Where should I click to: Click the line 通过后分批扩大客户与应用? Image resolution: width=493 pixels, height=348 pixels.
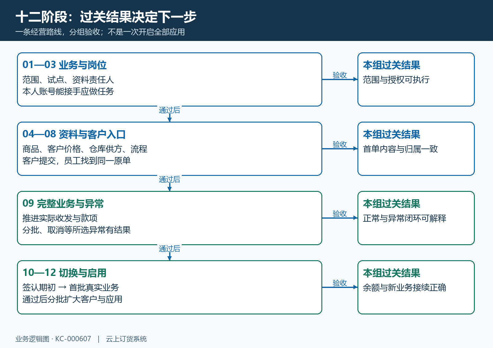click(x=72, y=299)
